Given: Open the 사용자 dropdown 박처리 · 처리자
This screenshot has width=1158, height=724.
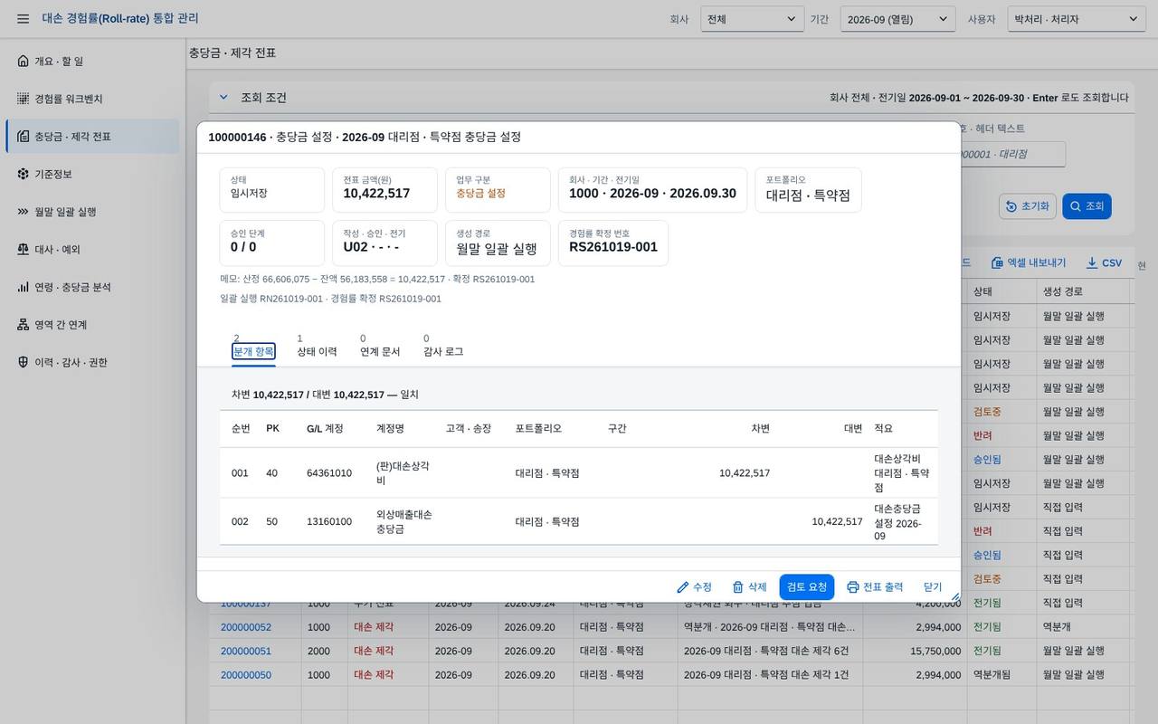Looking at the screenshot, I should (1077, 19).
